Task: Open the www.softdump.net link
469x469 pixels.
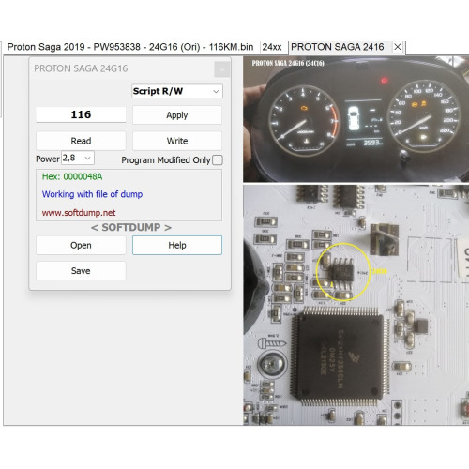Action: 79,213
